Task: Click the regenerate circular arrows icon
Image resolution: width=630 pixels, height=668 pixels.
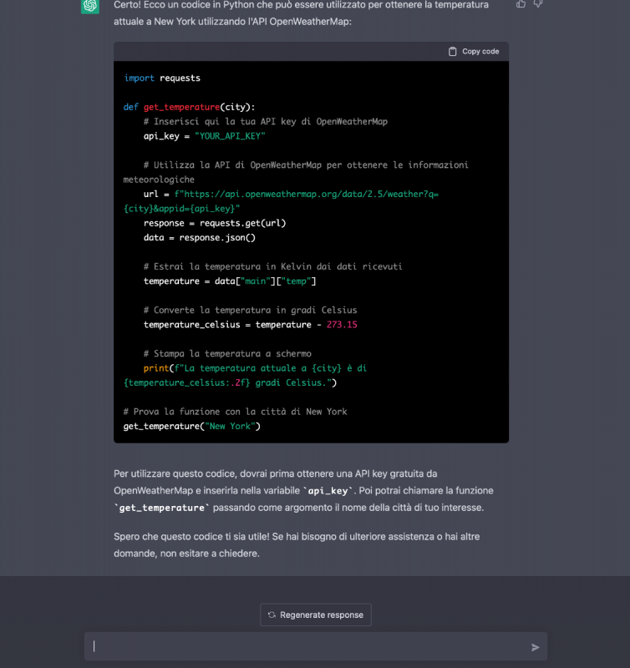Action: tap(272, 615)
